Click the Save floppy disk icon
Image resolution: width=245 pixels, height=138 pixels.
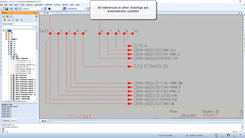pyautogui.click(x=7, y=9)
